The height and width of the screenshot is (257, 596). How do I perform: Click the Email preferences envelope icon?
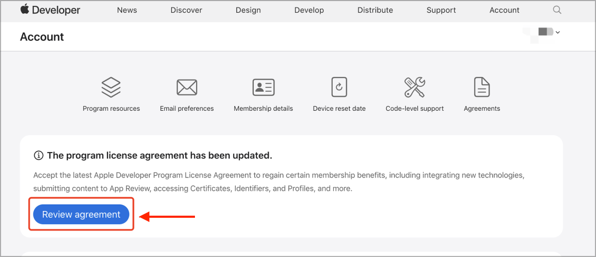(x=186, y=87)
